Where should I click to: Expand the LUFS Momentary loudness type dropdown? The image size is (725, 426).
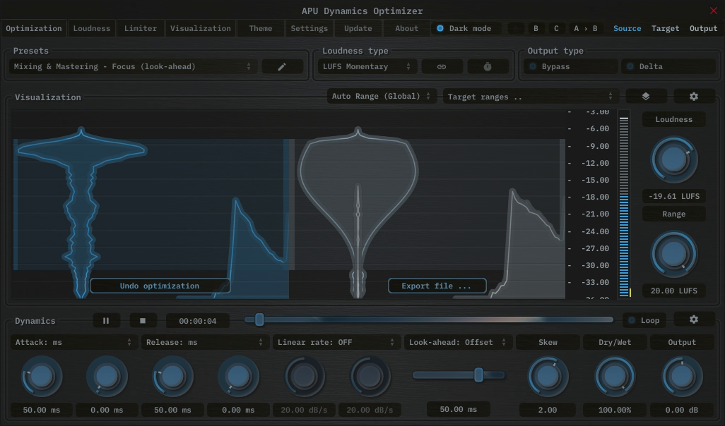(367, 66)
